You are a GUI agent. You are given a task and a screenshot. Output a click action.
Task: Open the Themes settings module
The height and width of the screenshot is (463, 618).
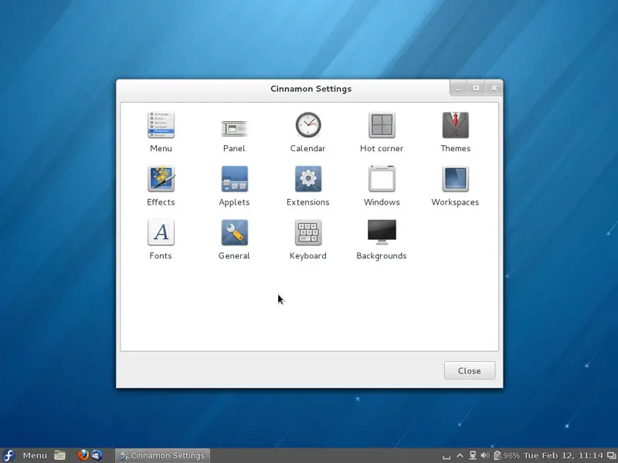pyautogui.click(x=455, y=132)
